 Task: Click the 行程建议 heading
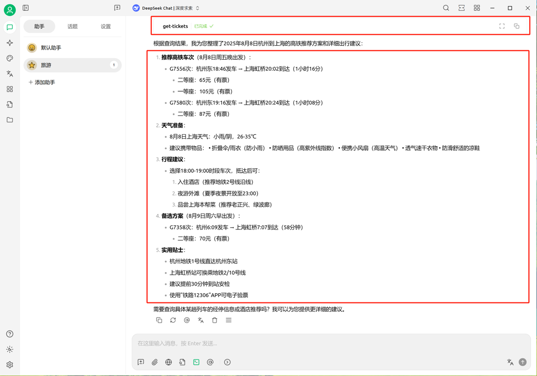(x=172, y=159)
